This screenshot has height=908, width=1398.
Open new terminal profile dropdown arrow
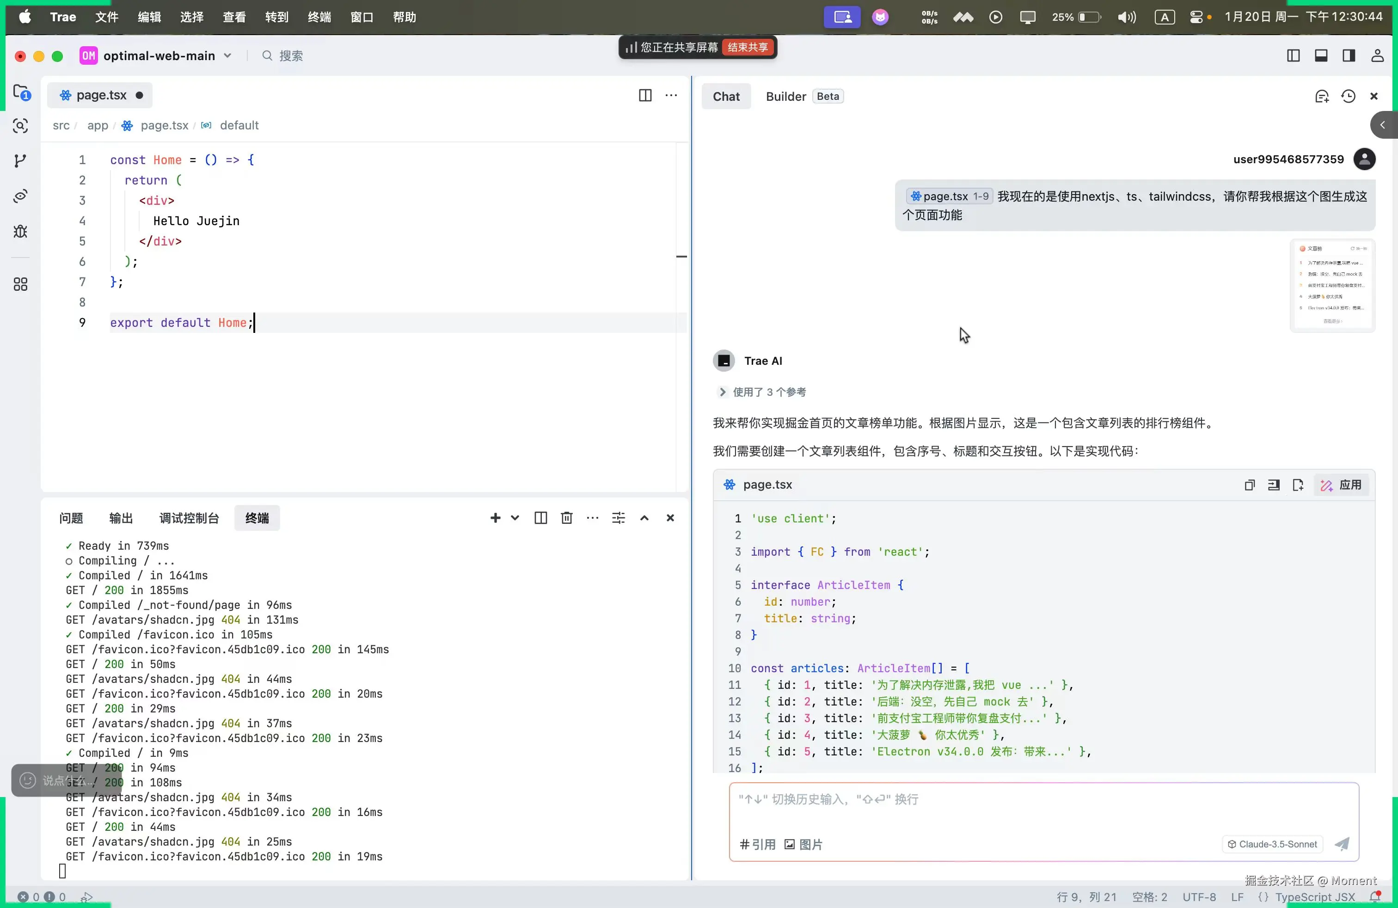pyautogui.click(x=515, y=518)
